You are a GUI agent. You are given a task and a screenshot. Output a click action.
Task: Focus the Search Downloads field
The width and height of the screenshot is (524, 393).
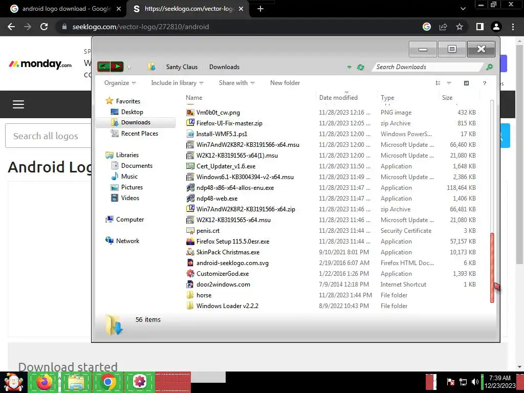point(428,67)
